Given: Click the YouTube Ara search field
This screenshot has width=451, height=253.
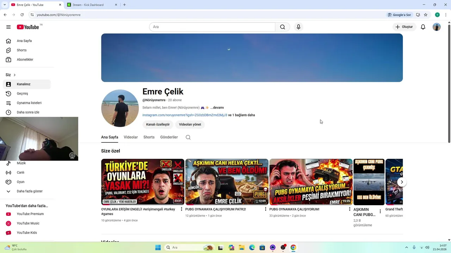Looking at the screenshot, I should [x=212, y=27].
